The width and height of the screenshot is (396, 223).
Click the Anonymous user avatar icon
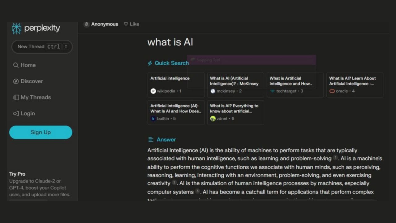click(87, 24)
